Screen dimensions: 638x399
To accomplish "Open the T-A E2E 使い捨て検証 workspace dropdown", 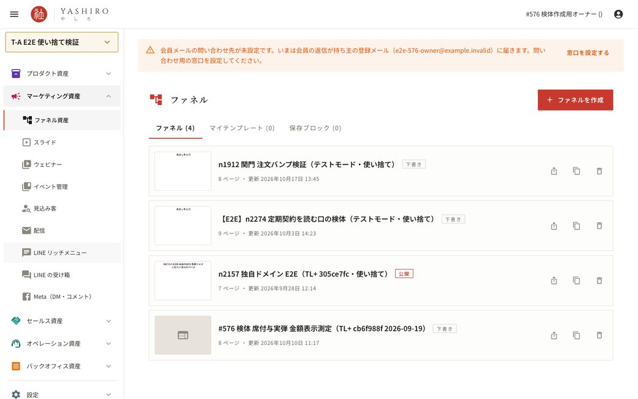I will (x=61, y=42).
